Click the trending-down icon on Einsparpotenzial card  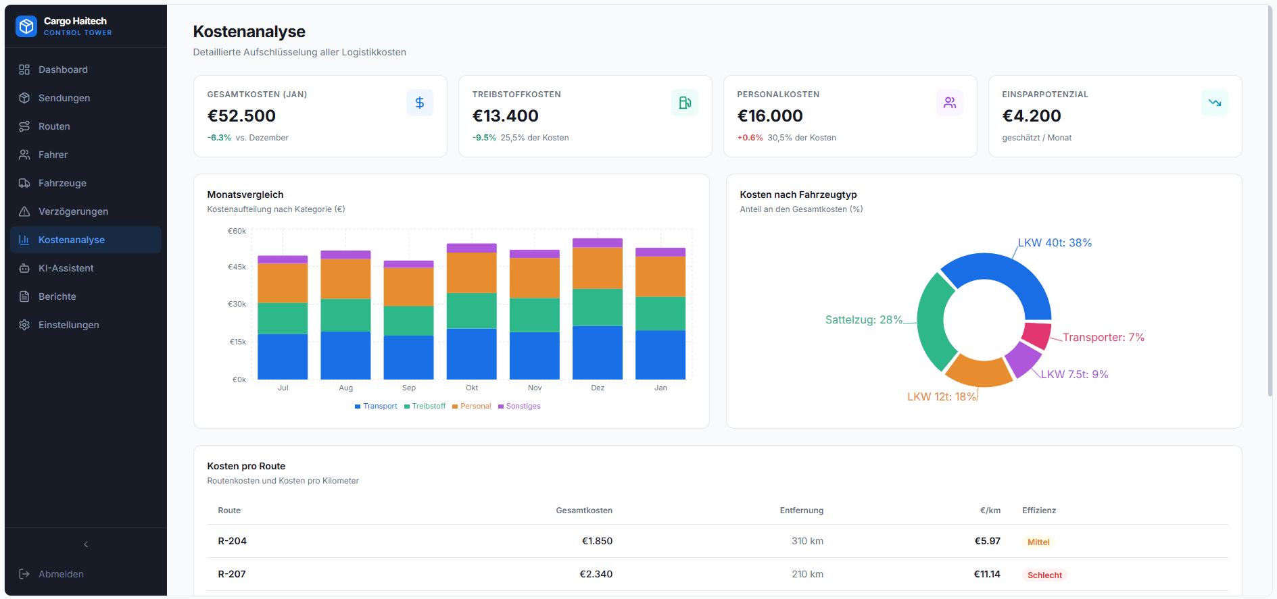[1215, 103]
